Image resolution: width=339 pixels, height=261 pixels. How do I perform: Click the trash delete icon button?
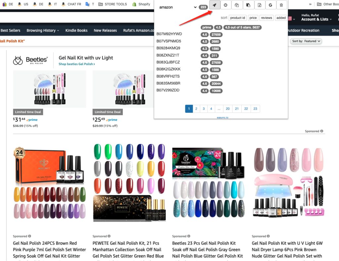[281, 5]
